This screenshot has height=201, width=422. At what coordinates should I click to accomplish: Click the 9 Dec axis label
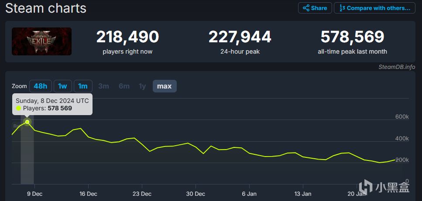click(34, 194)
